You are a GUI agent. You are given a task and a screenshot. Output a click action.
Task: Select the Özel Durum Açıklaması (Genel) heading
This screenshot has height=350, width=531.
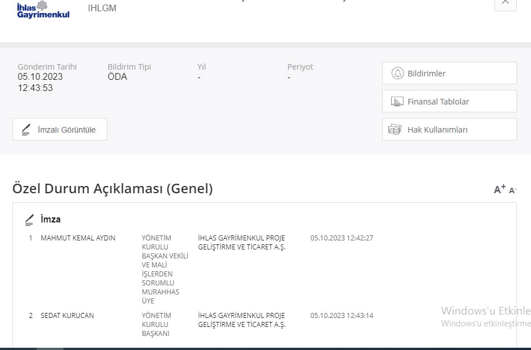[112, 189]
